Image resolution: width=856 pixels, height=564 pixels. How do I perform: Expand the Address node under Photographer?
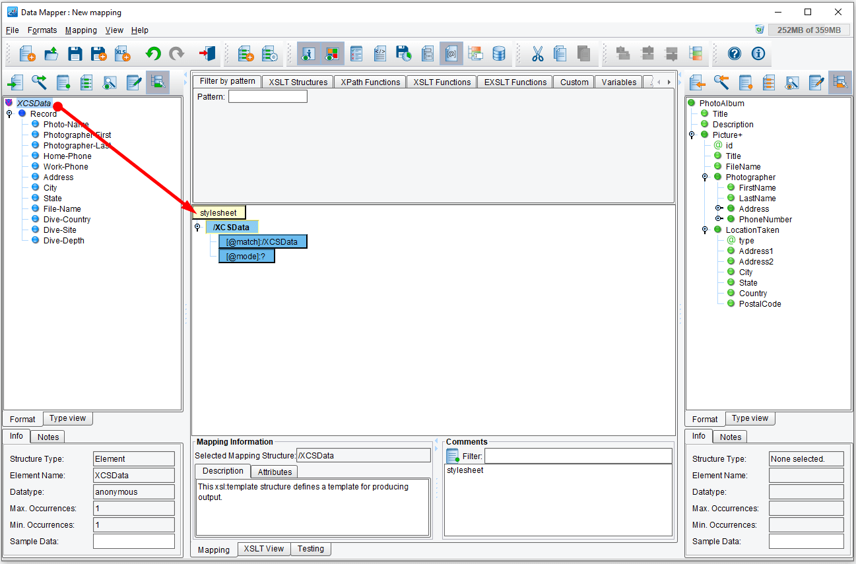point(719,208)
